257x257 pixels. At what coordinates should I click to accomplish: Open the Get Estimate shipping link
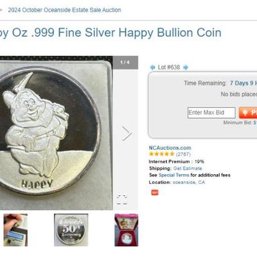188,168
